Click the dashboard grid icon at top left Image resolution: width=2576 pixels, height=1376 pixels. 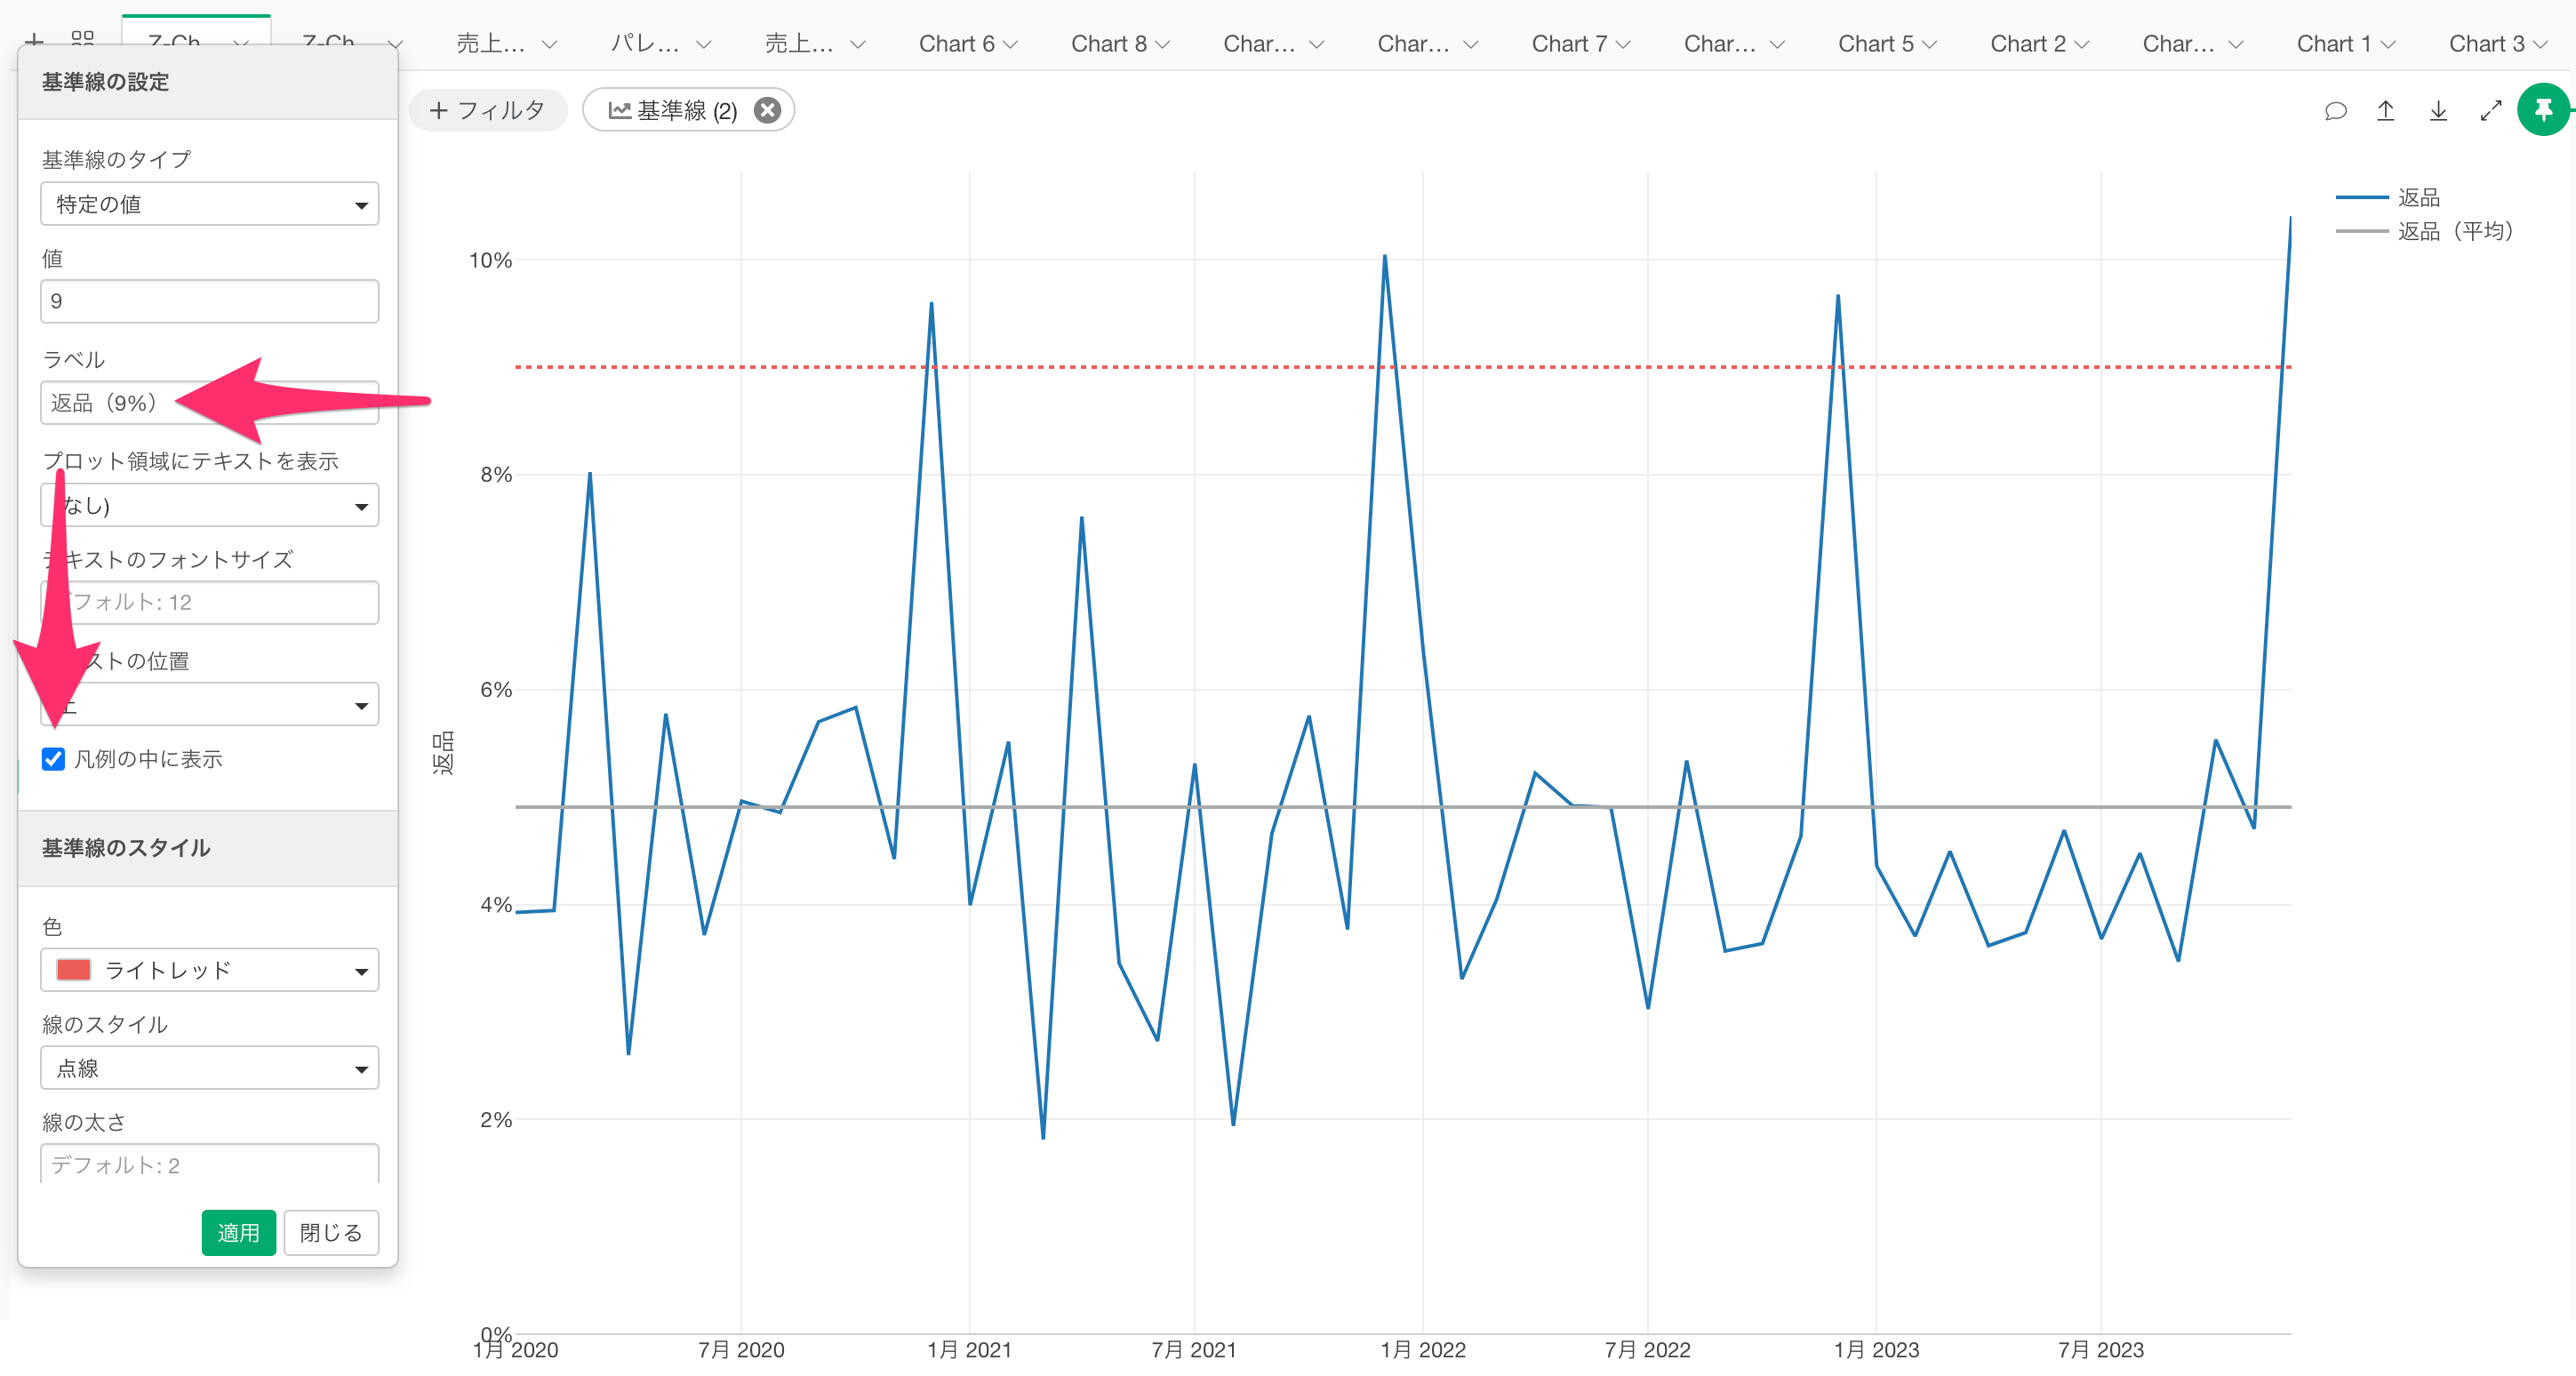click(83, 40)
